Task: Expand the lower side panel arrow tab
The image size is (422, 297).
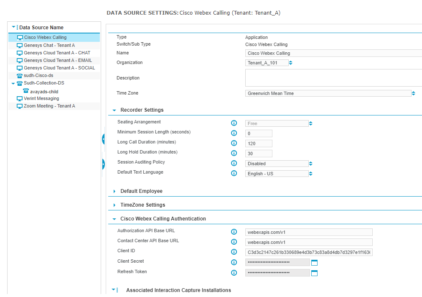Action: click(x=103, y=164)
